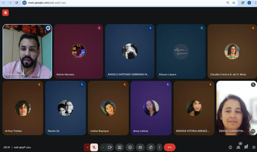Show the participants list
257x152 pixels.
[238, 147]
